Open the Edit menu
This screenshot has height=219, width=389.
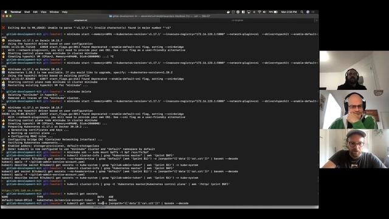point(35,12)
